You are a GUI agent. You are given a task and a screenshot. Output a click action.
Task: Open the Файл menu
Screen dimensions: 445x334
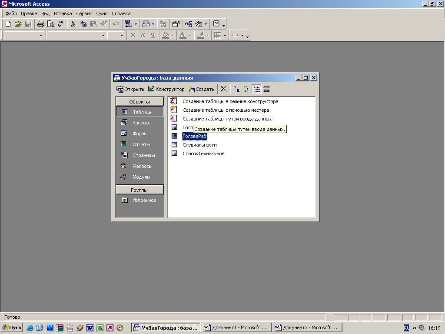(11, 13)
